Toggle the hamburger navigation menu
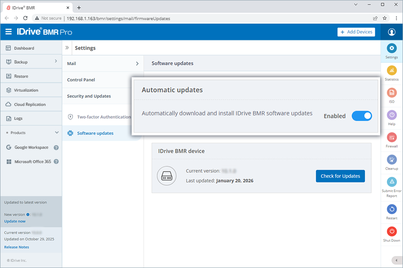Viewport: 403px width, 268px height. pos(9,32)
